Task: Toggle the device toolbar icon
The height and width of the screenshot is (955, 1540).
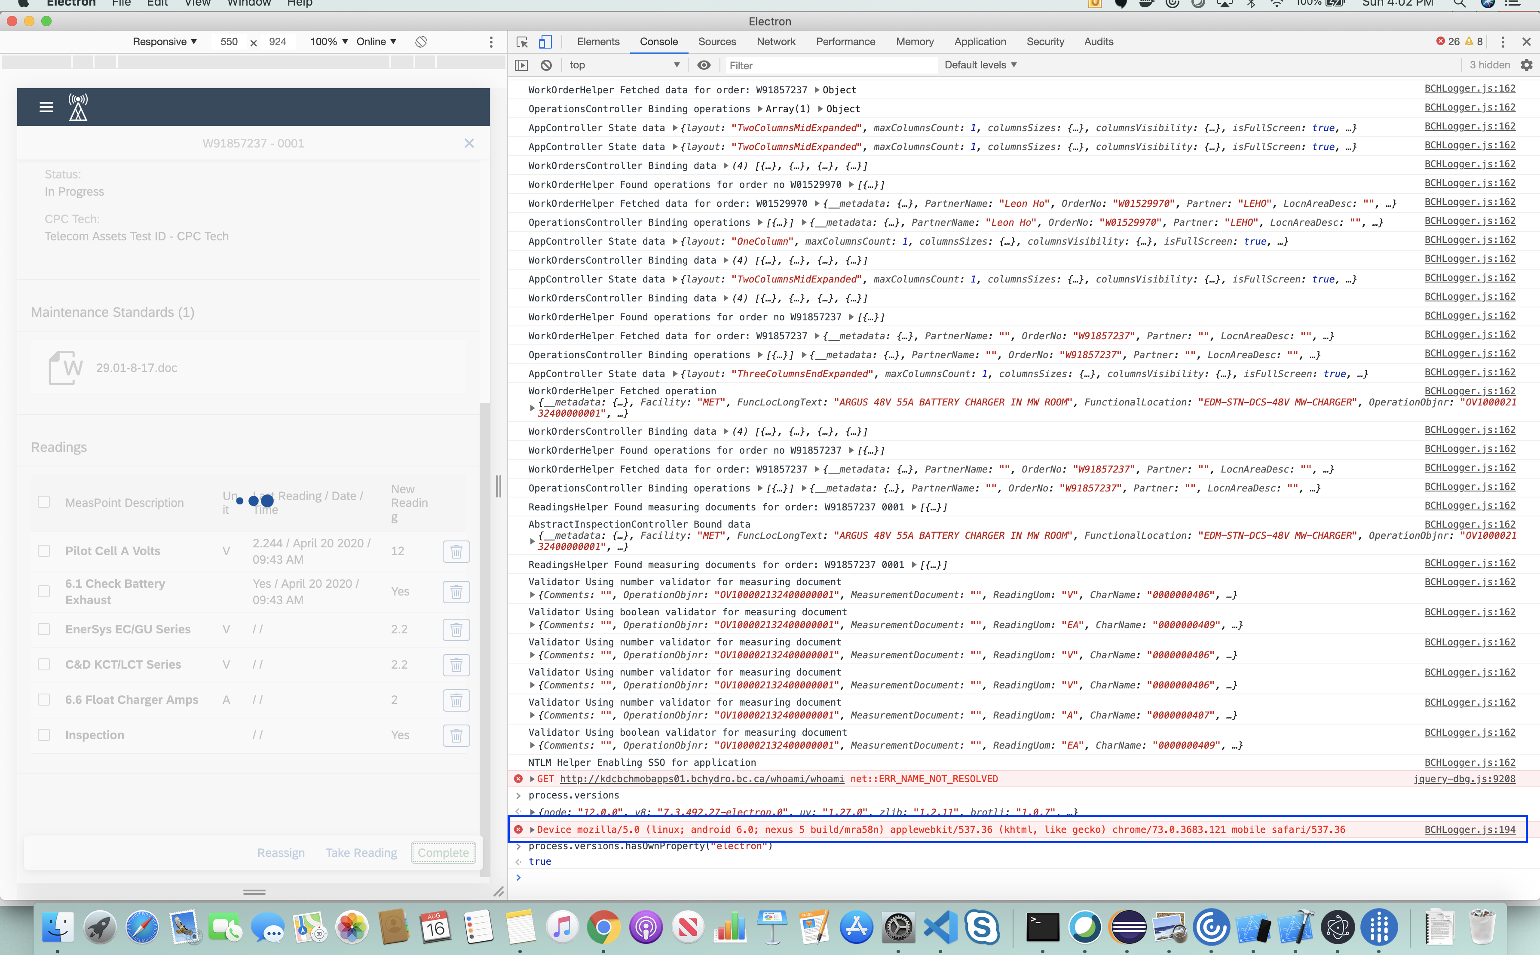Action: click(544, 42)
